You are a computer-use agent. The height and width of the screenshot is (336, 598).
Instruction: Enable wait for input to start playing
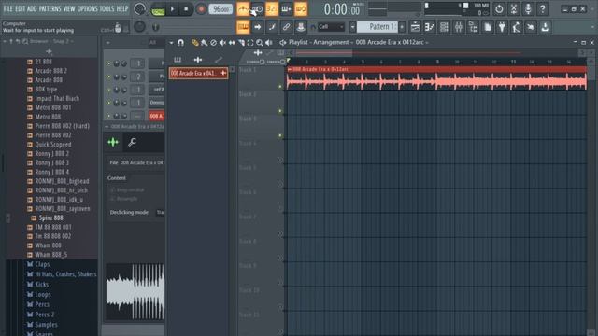(257, 8)
